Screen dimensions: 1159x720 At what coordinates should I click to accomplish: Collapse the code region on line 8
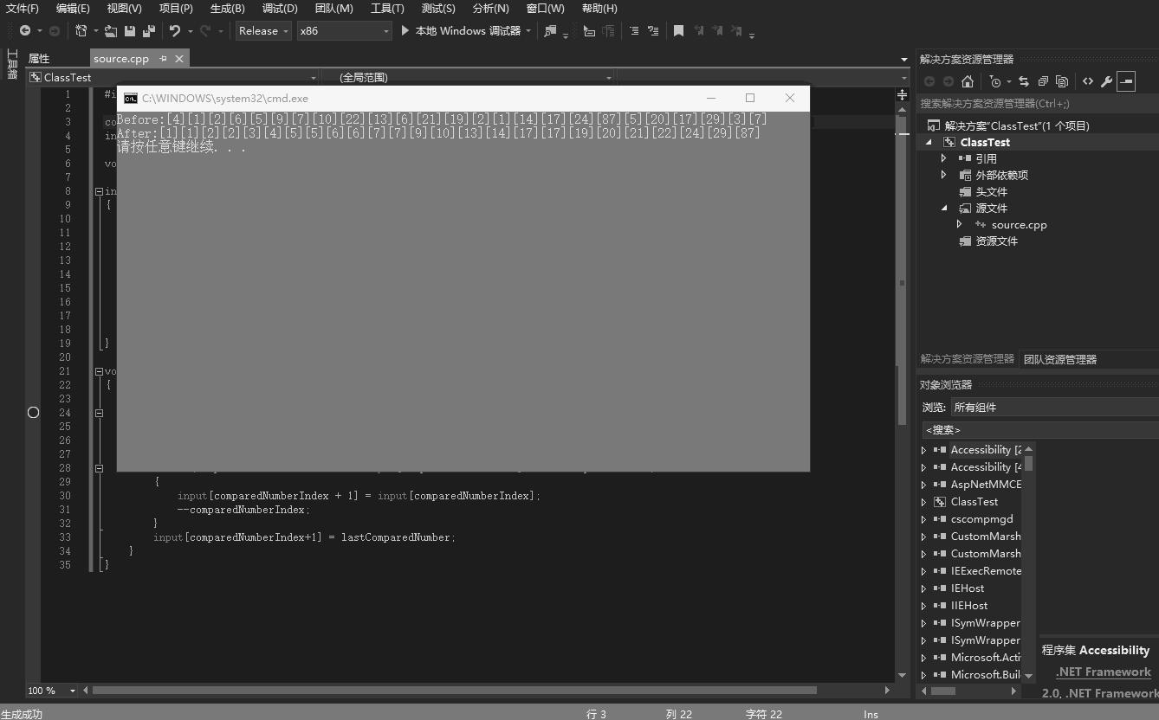pos(99,190)
